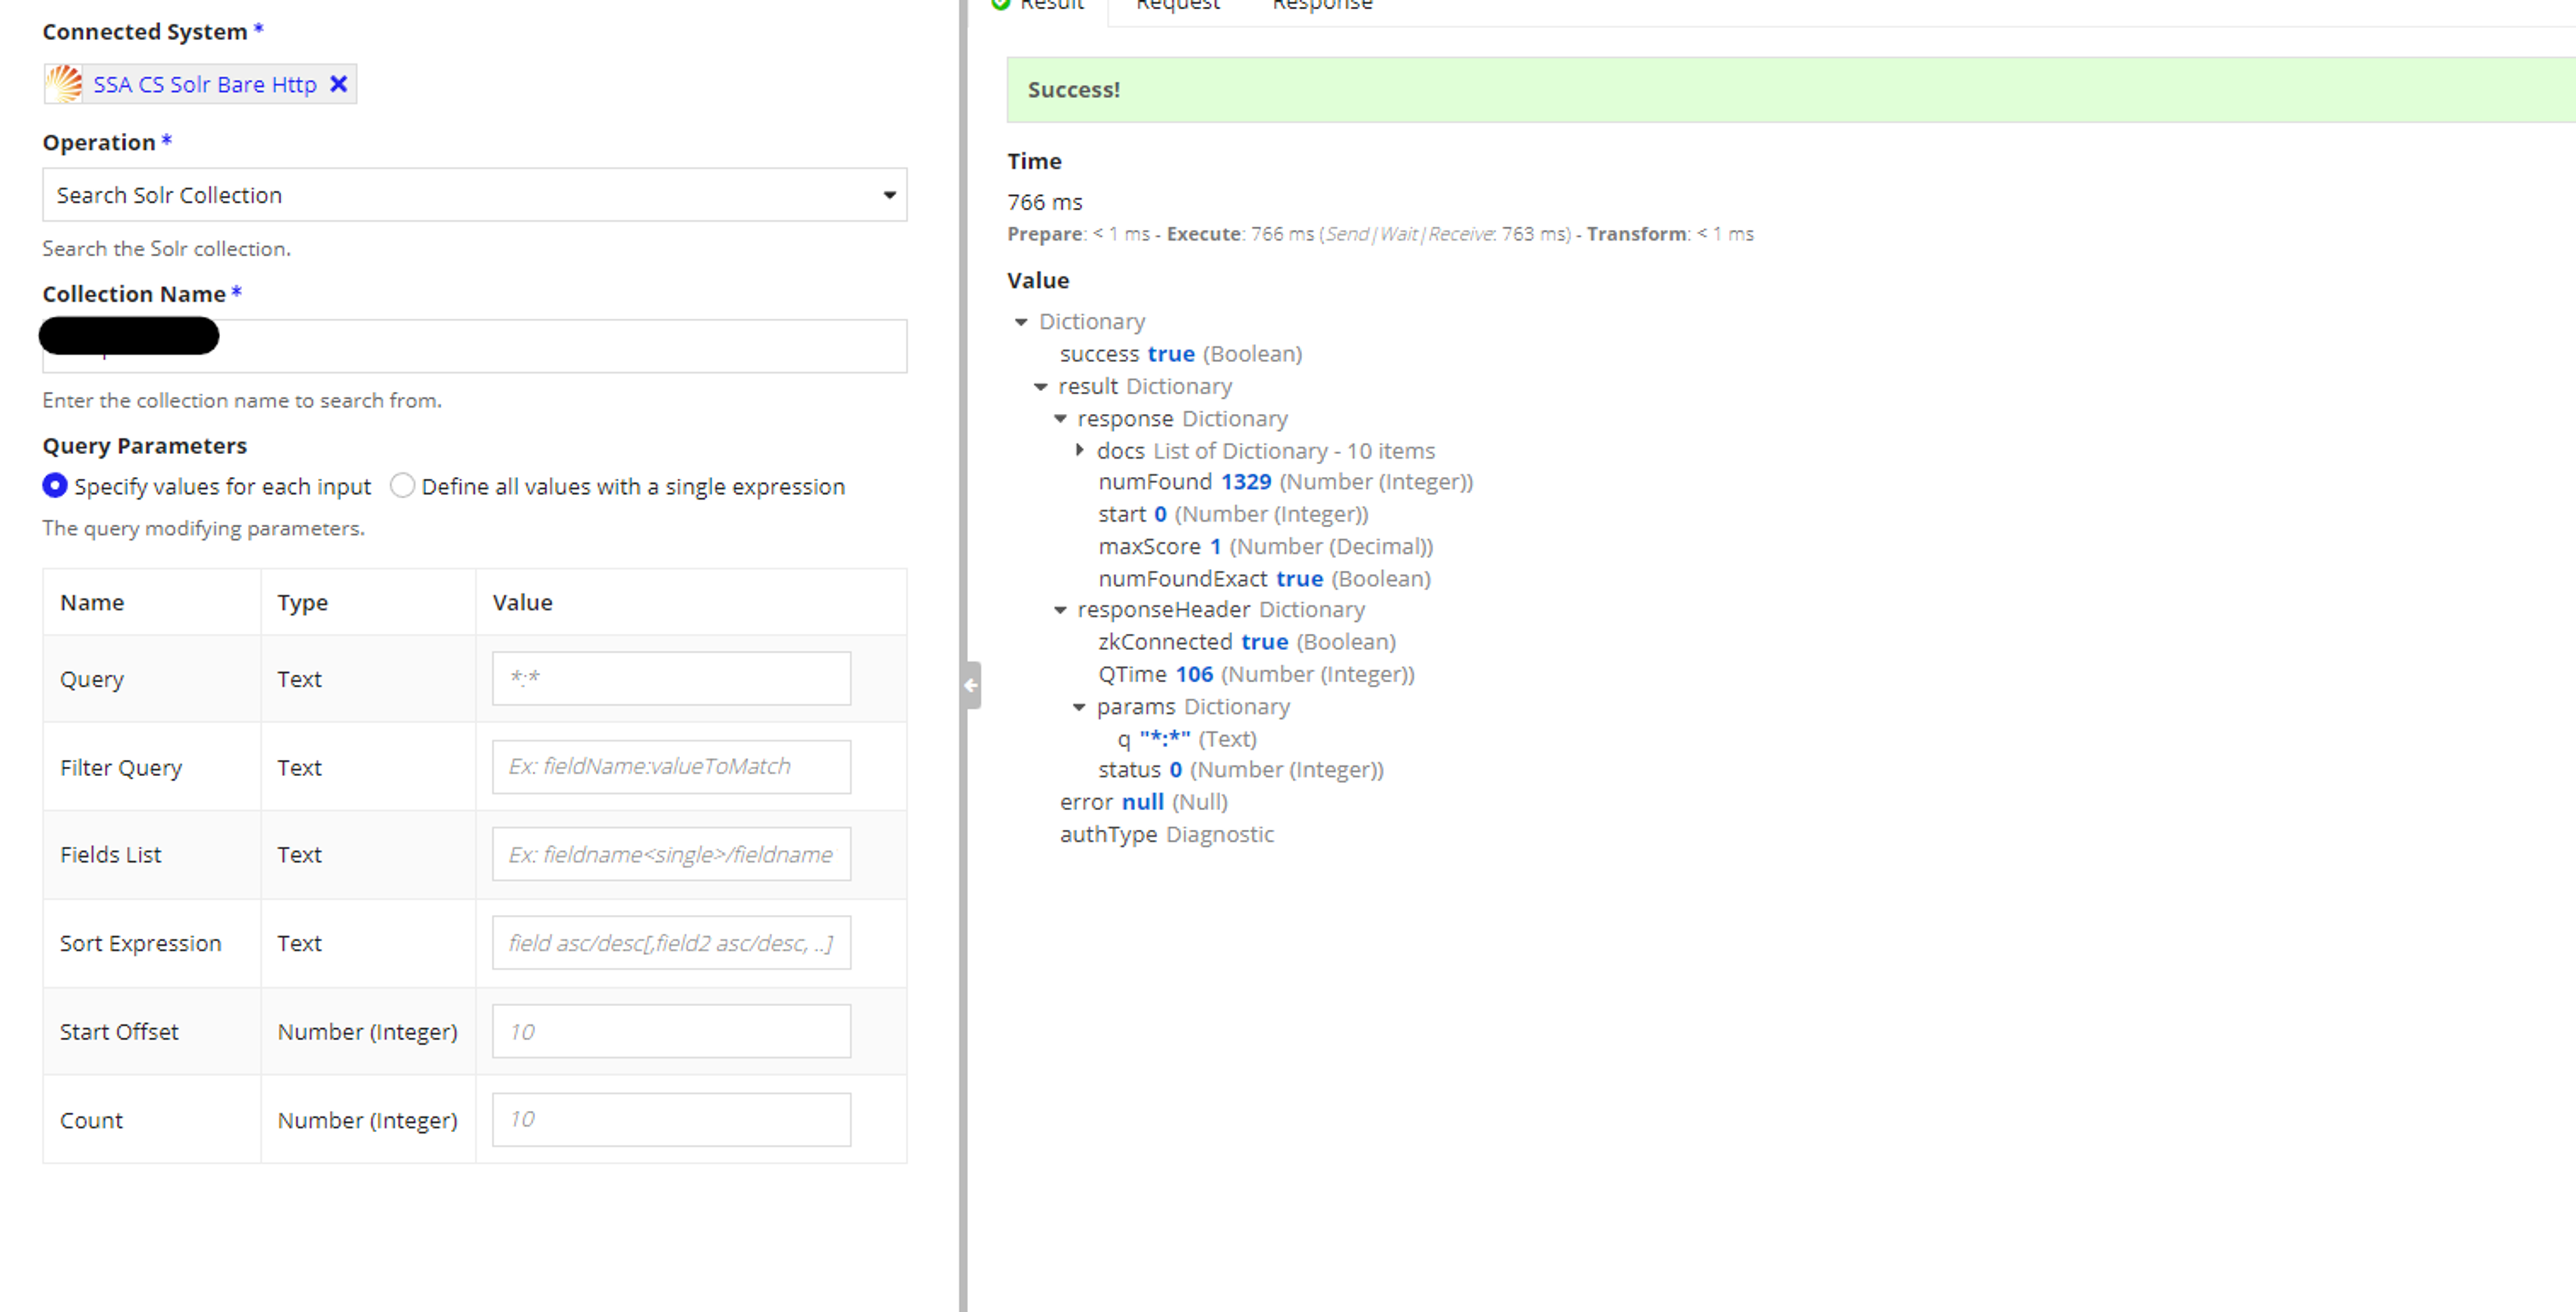Switch to the Result tab
Screen dimensions: 2576x1312
click(x=1040, y=6)
